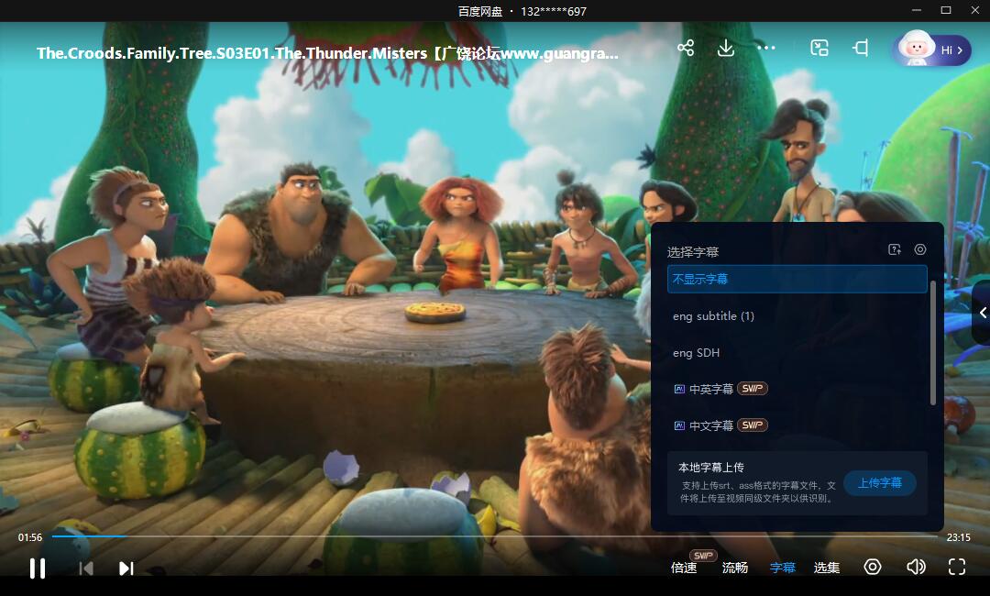The height and width of the screenshot is (596, 990).
Task: Seek on the video progress bar
Action: pos(494,536)
